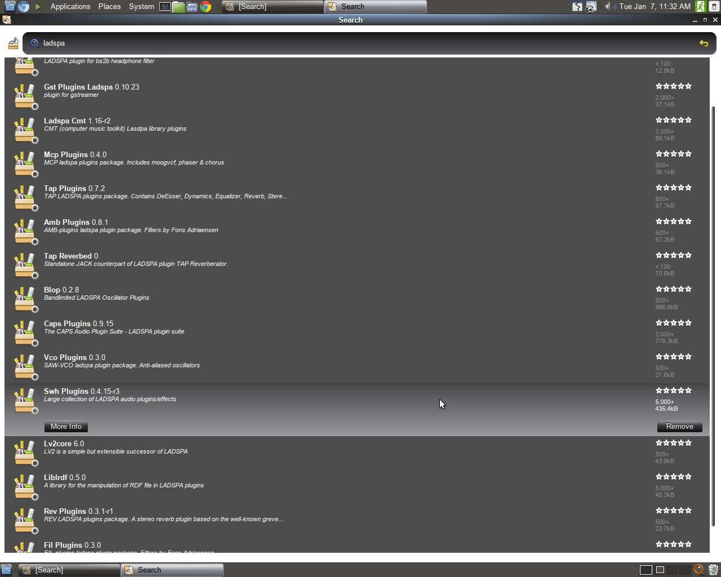Select the Gst Plugins Ladspa 0.10.23 title
The width and height of the screenshot is (721, 577).
[x=92, y=87]
